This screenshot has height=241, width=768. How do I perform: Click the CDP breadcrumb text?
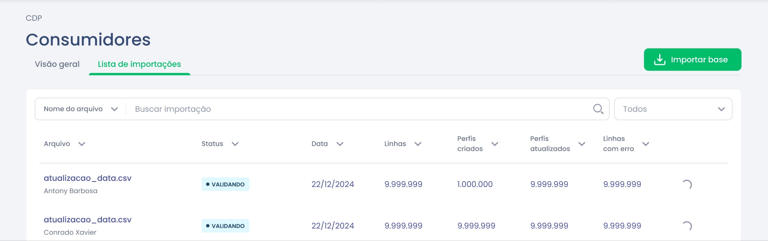click(x=34, y=18)
